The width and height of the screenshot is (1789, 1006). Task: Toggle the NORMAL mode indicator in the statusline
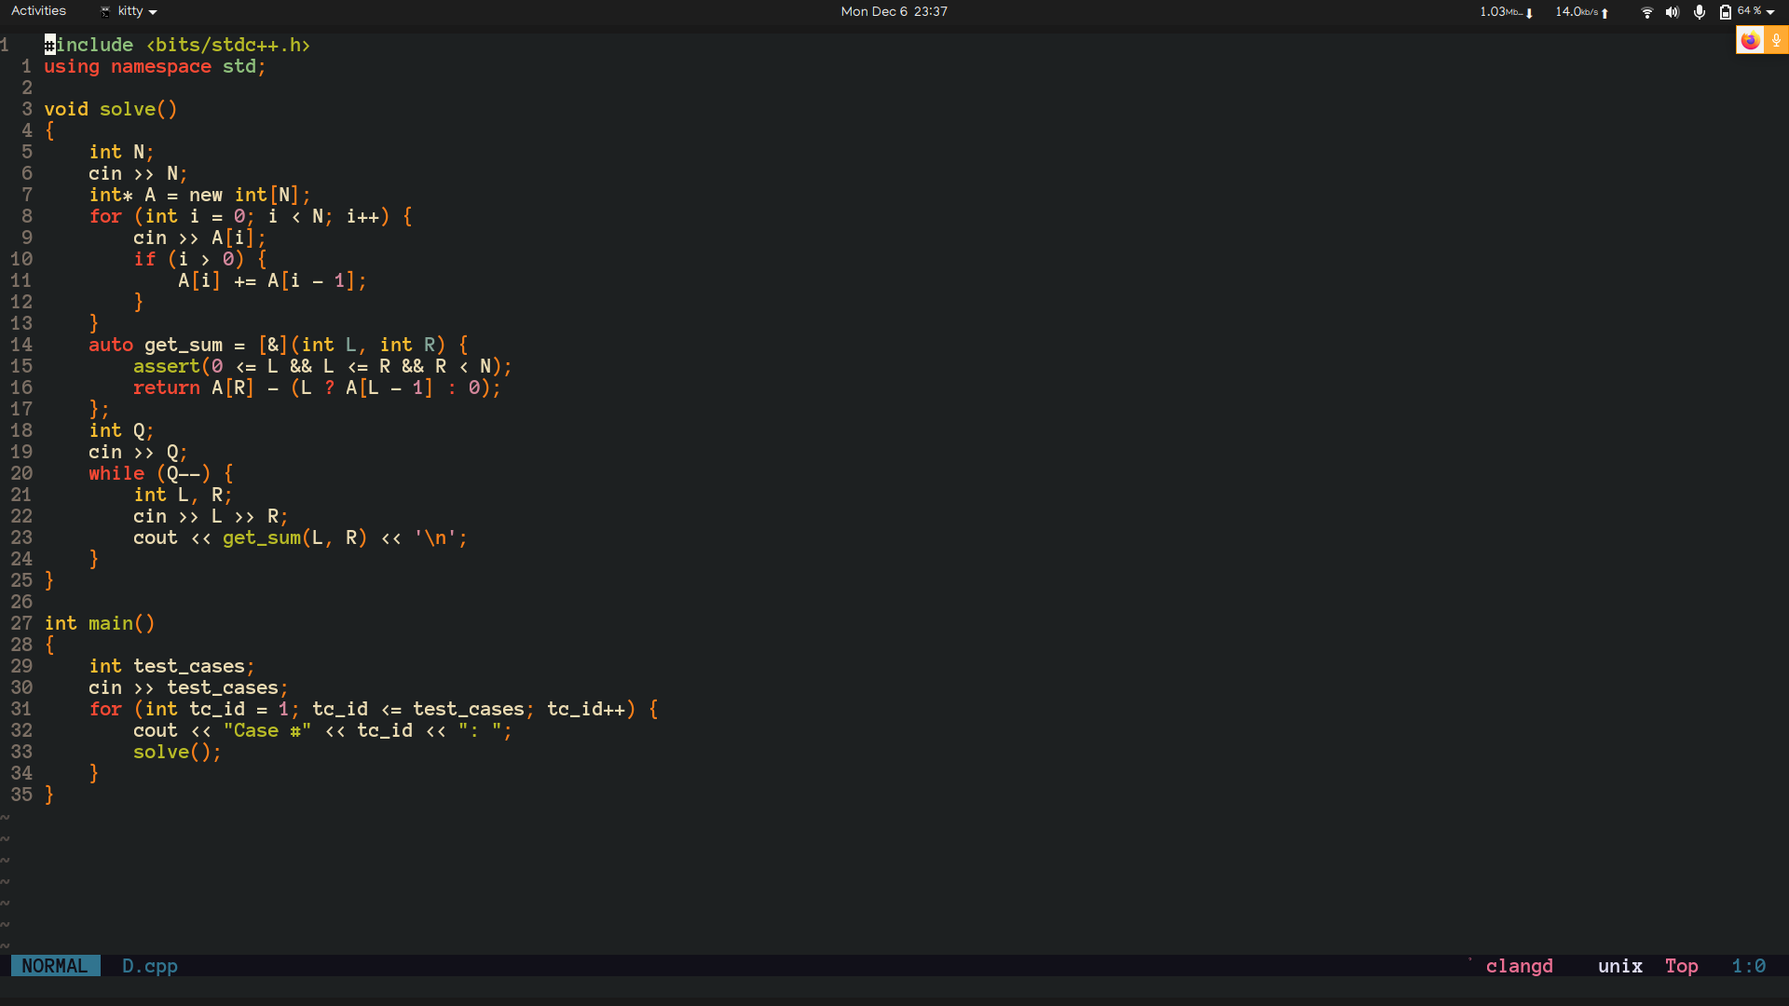pyautogui.click(x=55, y=966)
